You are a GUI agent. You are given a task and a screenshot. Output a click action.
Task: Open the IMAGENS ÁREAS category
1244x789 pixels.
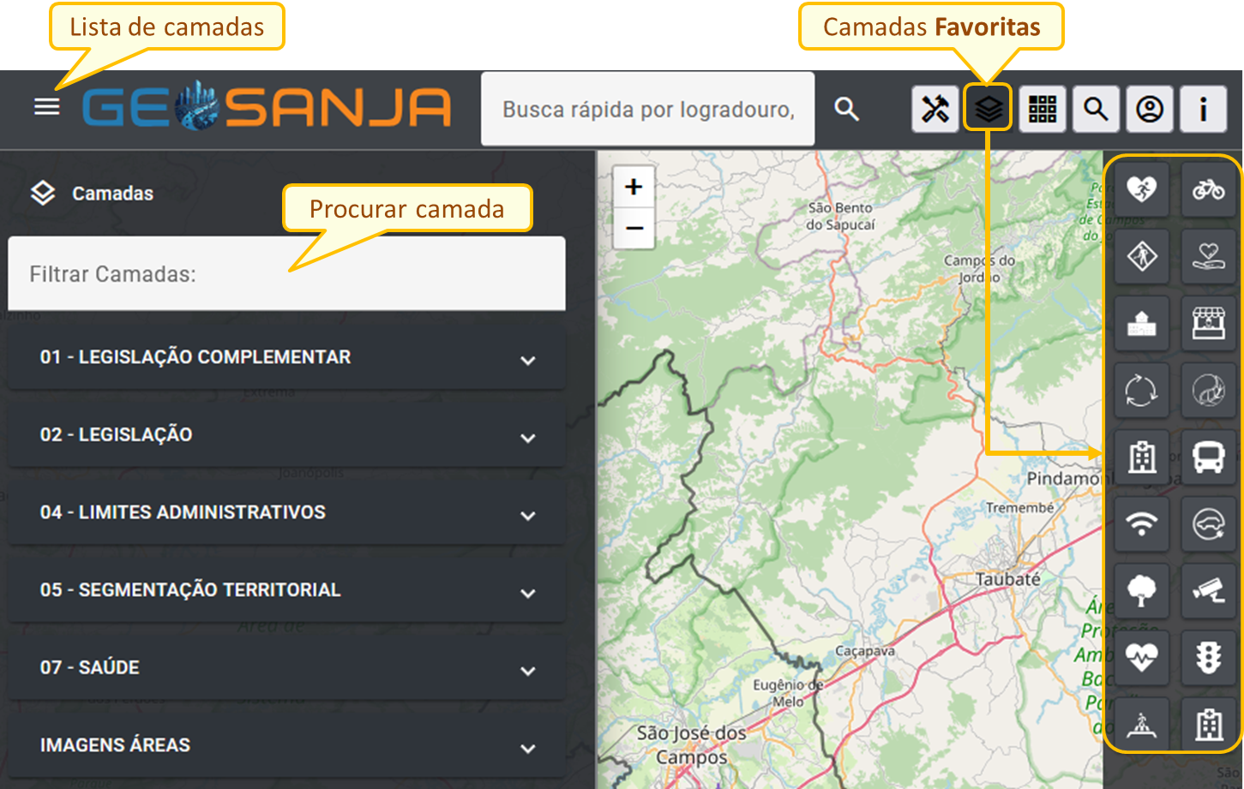[x=286, y=744]
